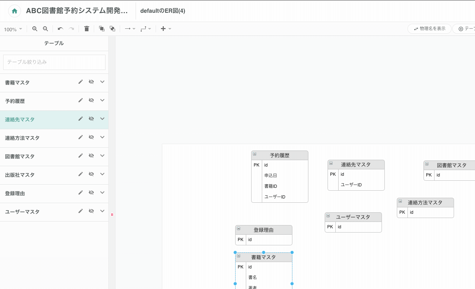Collapse the 予約履歴 entity header on canvas
Image resolution: width=475 pixels, height=289 pixels.
254,154
